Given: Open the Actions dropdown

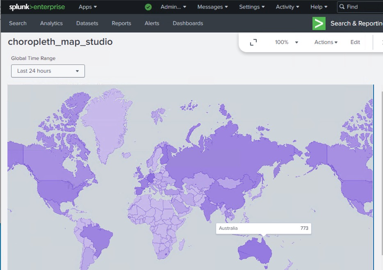Looking at the screenshot, I should [326, 42].
